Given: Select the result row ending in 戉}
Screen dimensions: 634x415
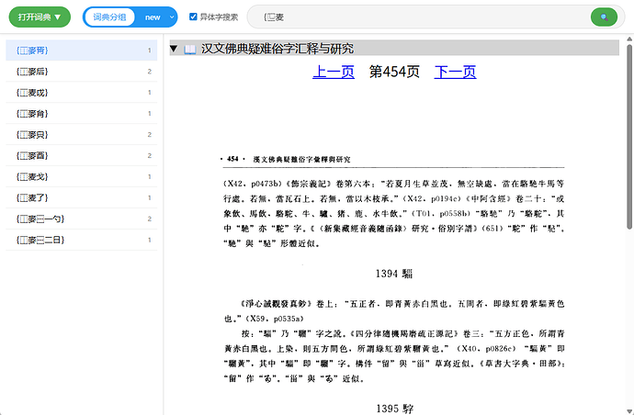Looking at the screenshot, I should coord(81,93).
